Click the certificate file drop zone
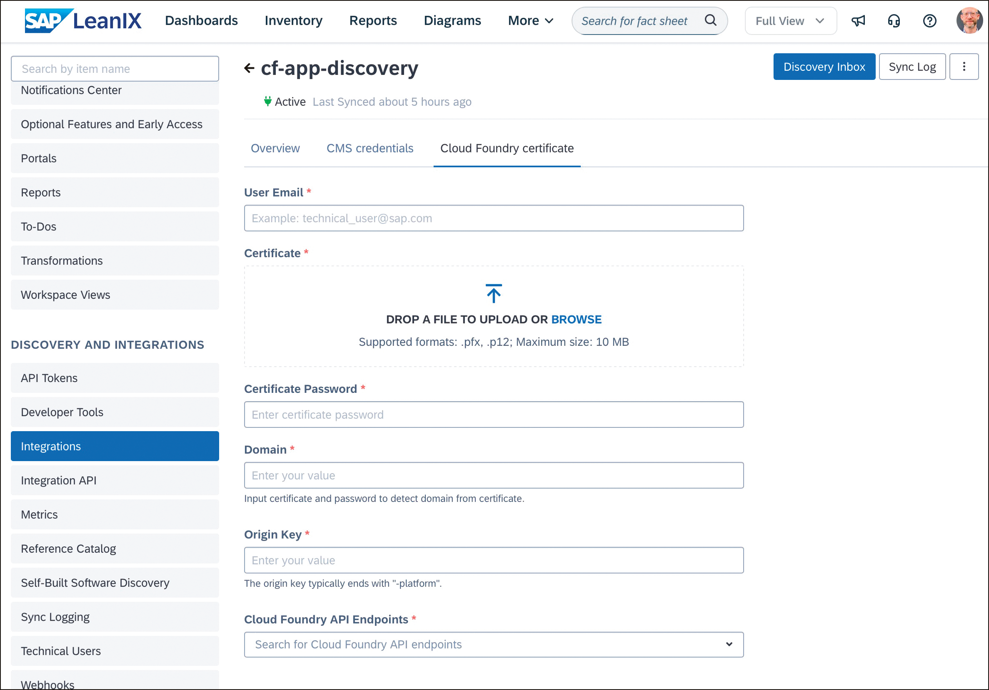 tap(494, 316)
